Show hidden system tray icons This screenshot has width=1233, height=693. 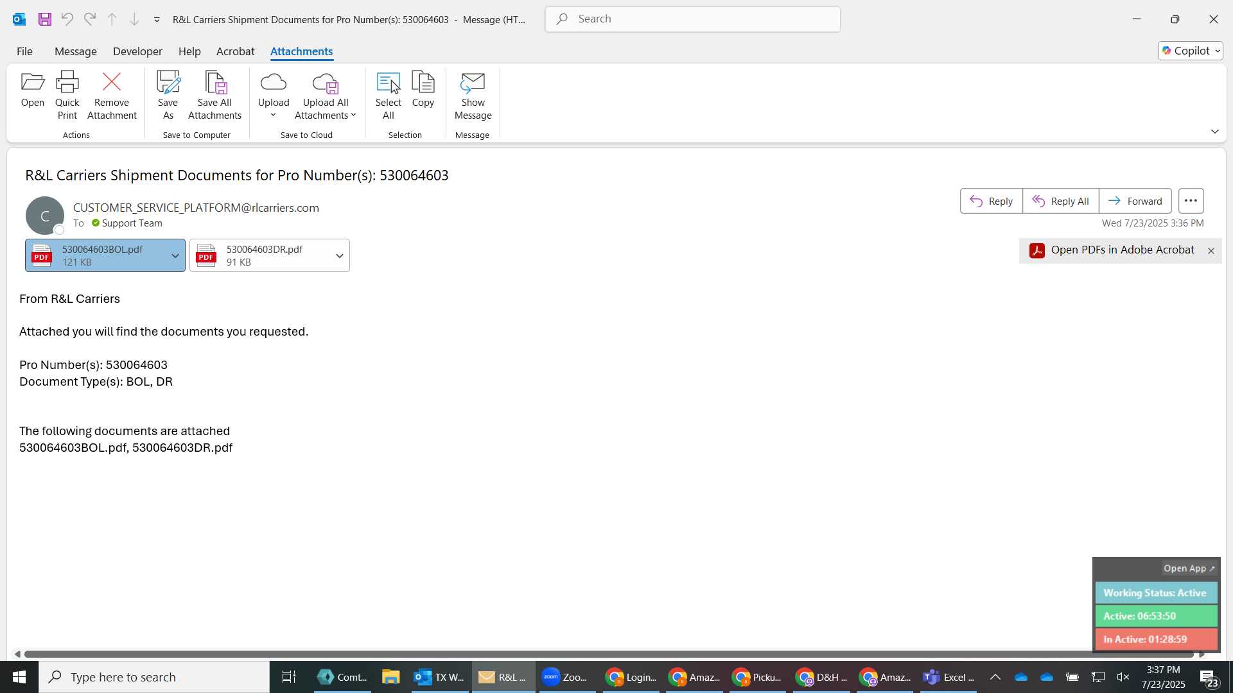995,677
